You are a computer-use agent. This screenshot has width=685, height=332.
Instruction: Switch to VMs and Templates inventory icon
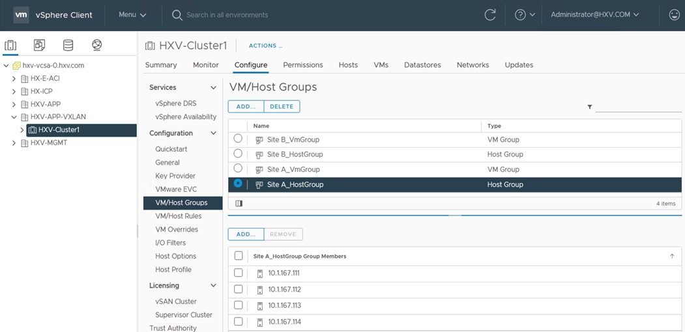point(39,46)
